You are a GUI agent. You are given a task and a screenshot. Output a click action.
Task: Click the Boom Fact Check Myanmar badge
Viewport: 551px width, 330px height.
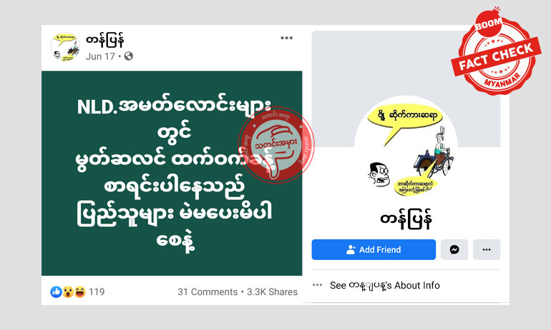(496, 52)
